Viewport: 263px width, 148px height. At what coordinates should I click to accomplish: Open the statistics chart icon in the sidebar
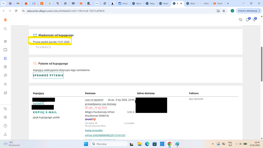[x=5, y=93]
